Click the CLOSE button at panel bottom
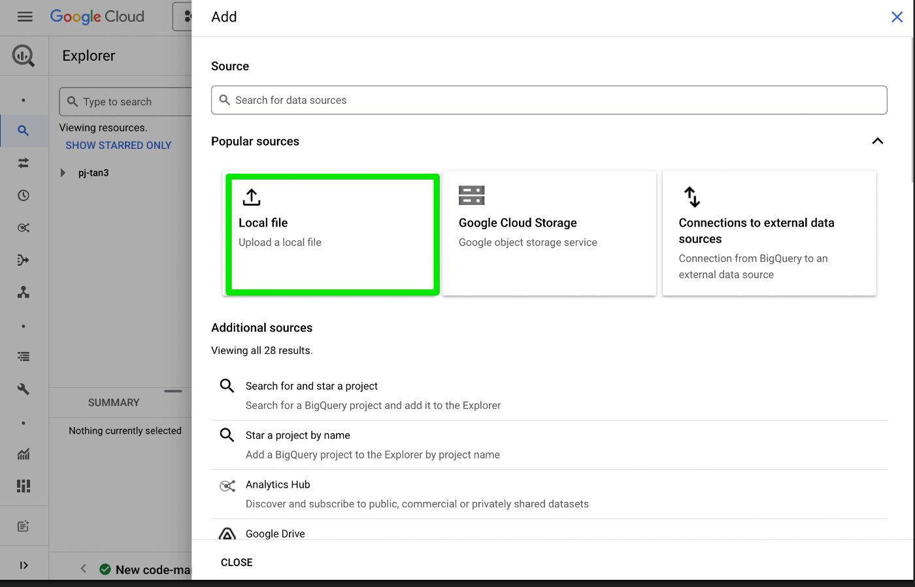 (237, 562)
